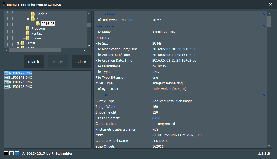
Task: Collapse the EXIF metadata section
Action: pos(263,95)
